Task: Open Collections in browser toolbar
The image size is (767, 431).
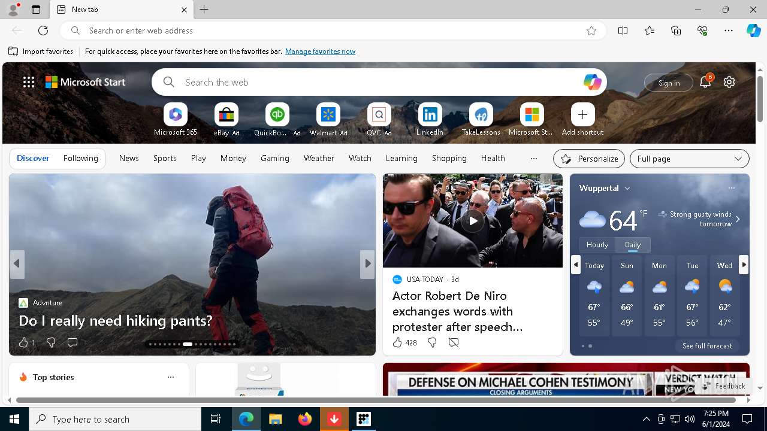Action: tap(676, 31)
